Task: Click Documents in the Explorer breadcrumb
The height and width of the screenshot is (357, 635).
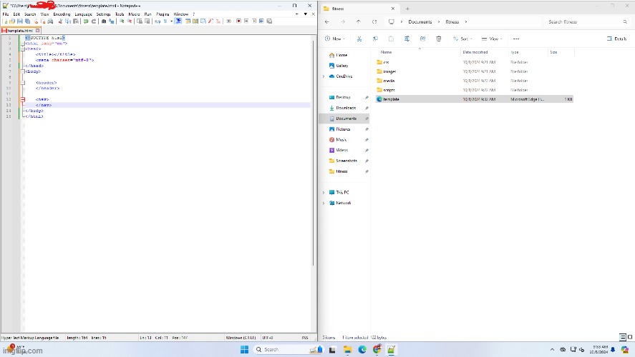Action: pos(420,22)
